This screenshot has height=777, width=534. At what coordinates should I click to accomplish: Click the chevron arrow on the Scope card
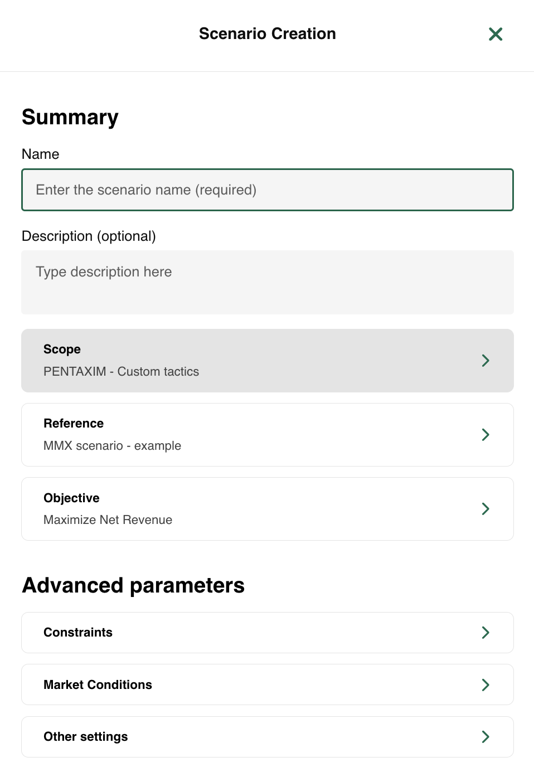click(486, 361)
